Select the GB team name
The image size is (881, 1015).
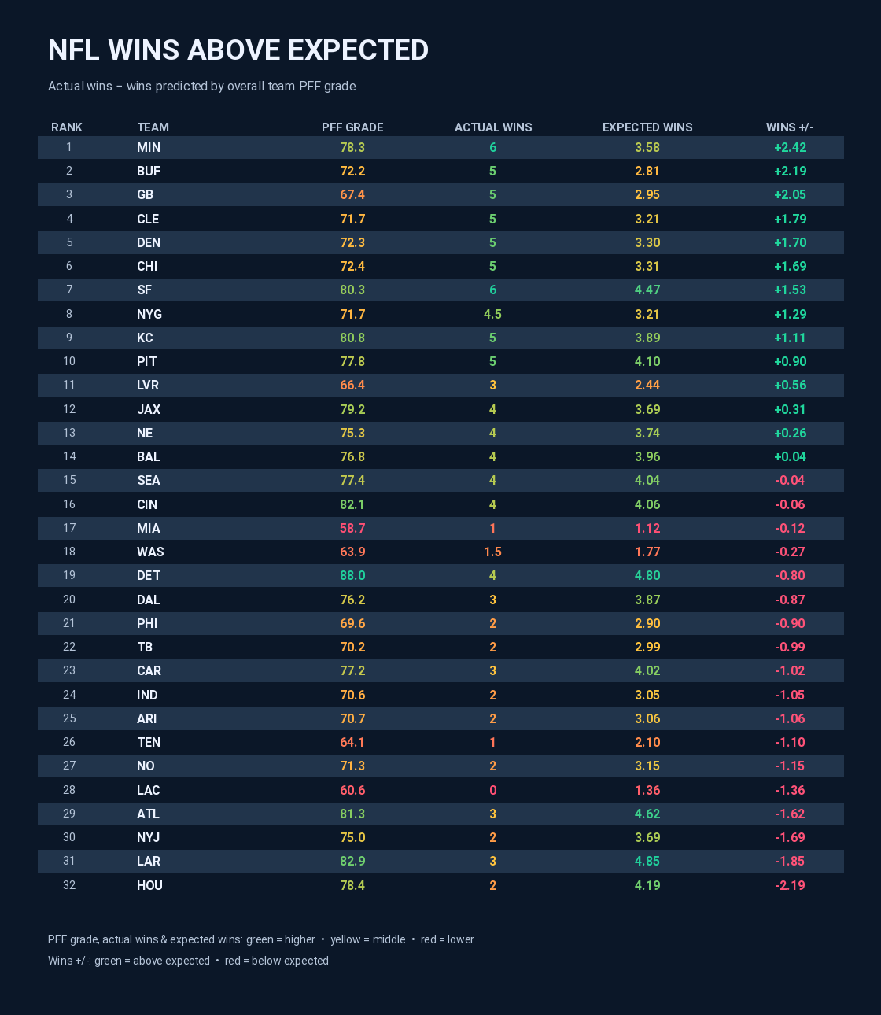[145, 194]
